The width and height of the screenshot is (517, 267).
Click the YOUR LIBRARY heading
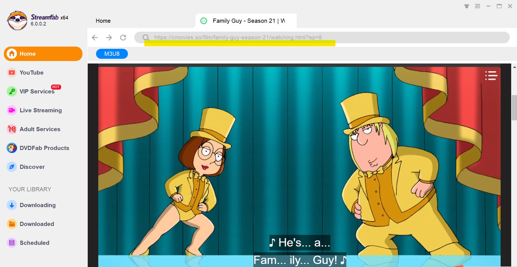coord(30,189)
